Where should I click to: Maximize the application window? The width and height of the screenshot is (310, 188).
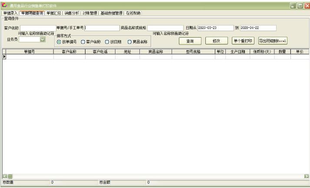coord(300,6)
